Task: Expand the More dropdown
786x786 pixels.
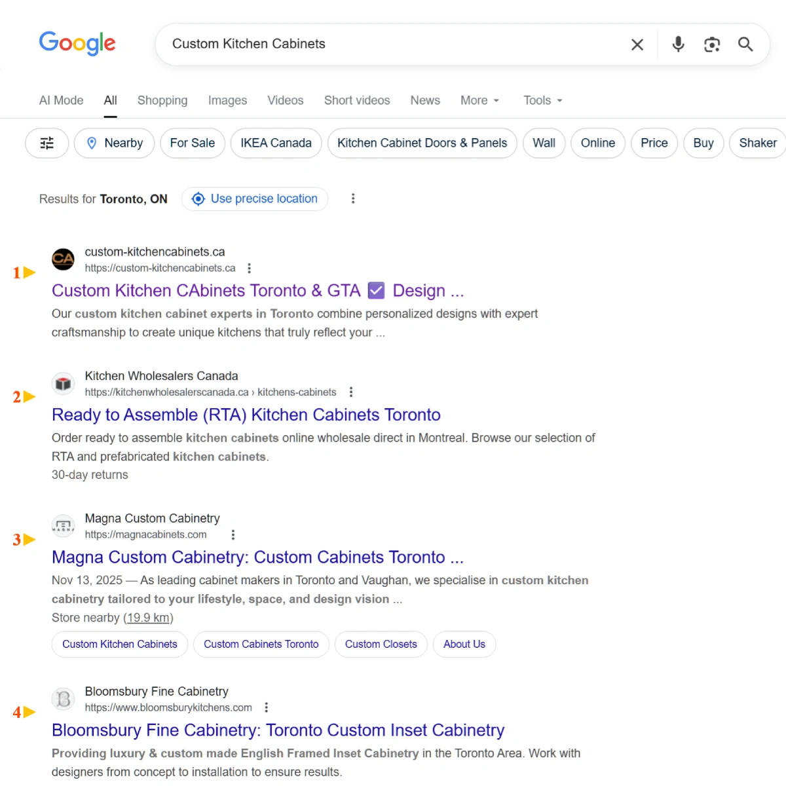Action: click(480, 100)
